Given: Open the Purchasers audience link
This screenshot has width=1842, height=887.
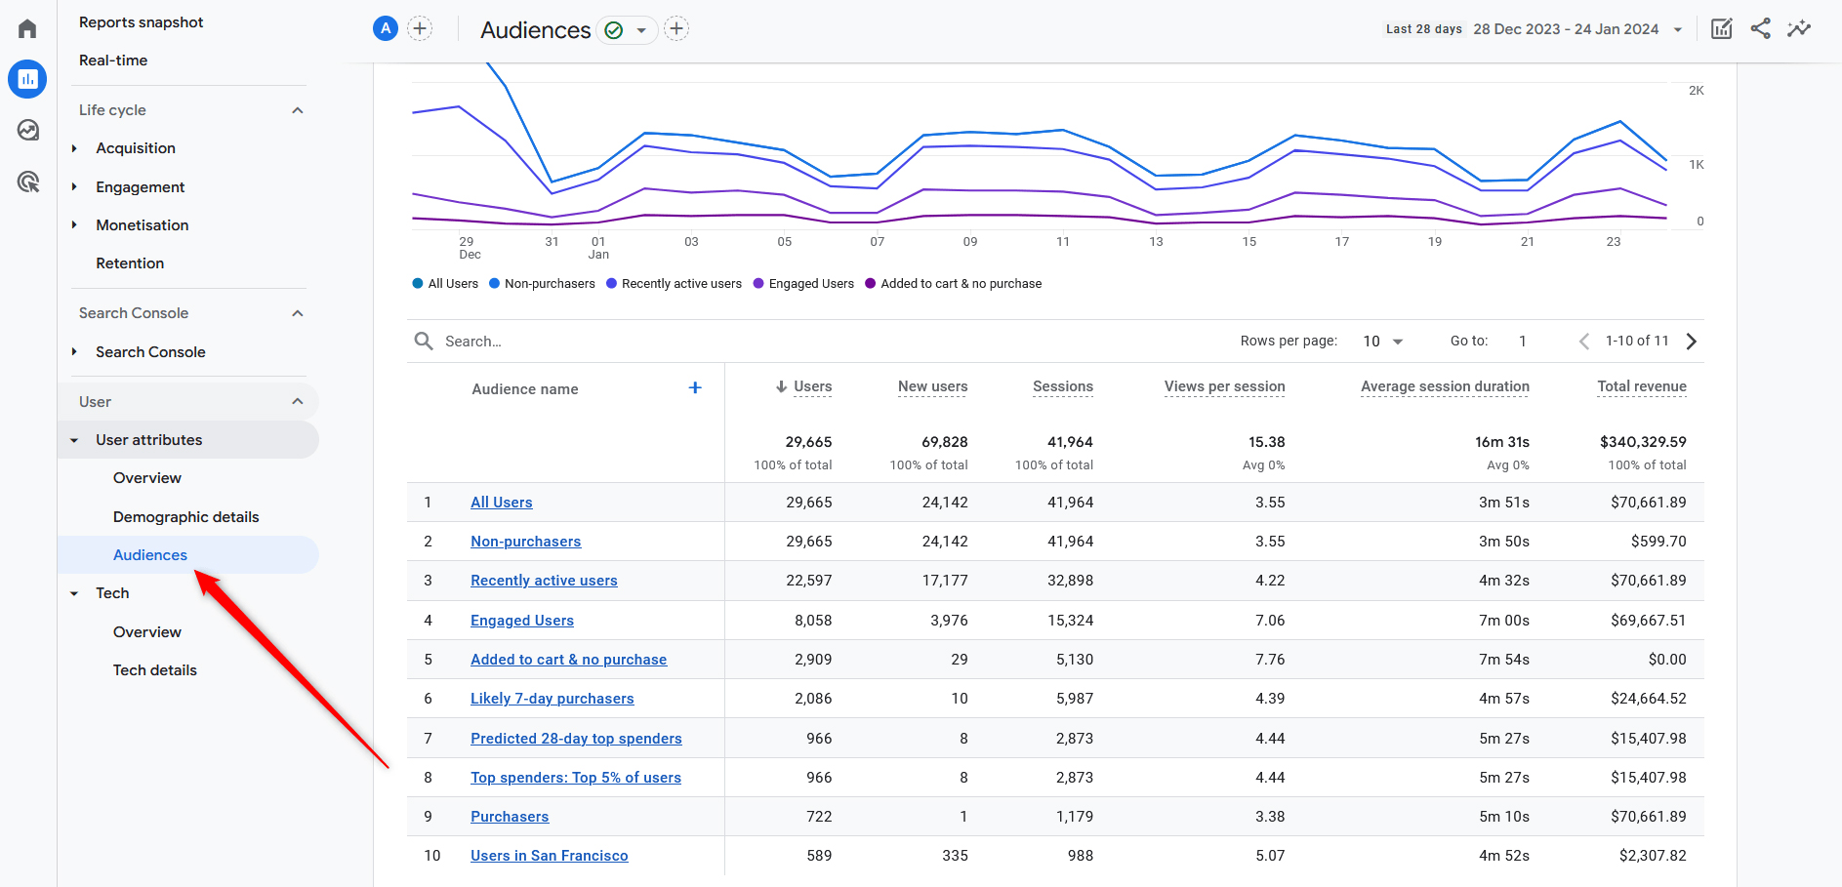Looking at the screenshot, I should click(x=509, y=816).
